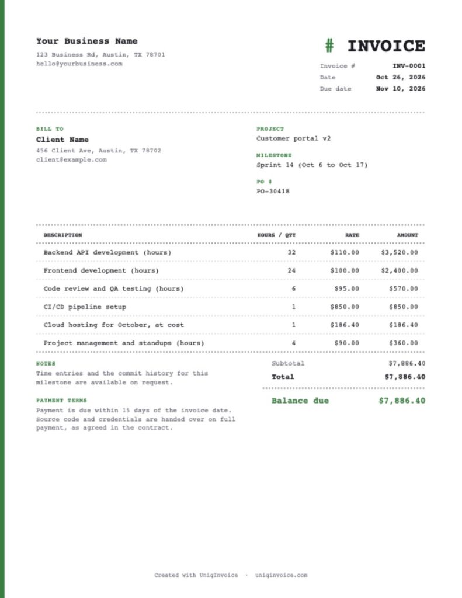Click rate $90.00
The height and width of the screenshot is (598, 462).
click(x=347, y=343)
